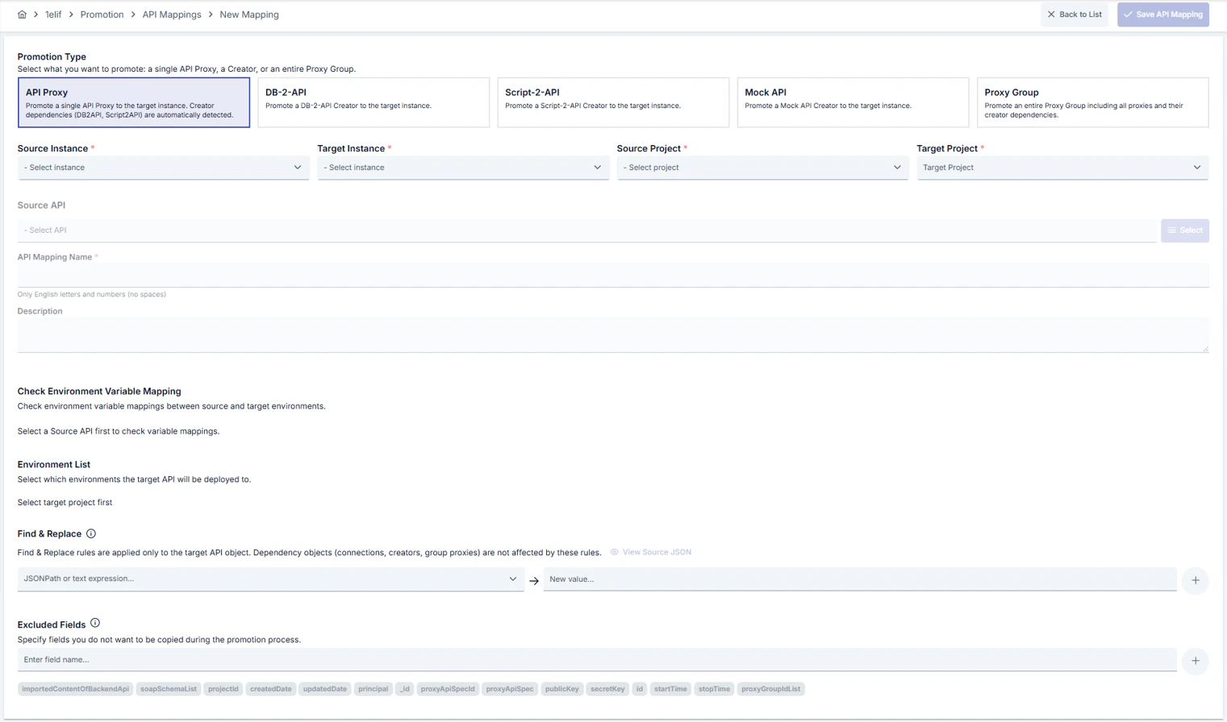This screenshot has width=1227, height=722.
Task: Focus the Enter field name input
Action: coord(597,660)
